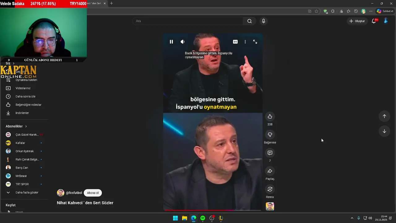This screenshot has height=223, width=396.
Task: Start voice search with microphone icon
Action: tap(263, 21)
